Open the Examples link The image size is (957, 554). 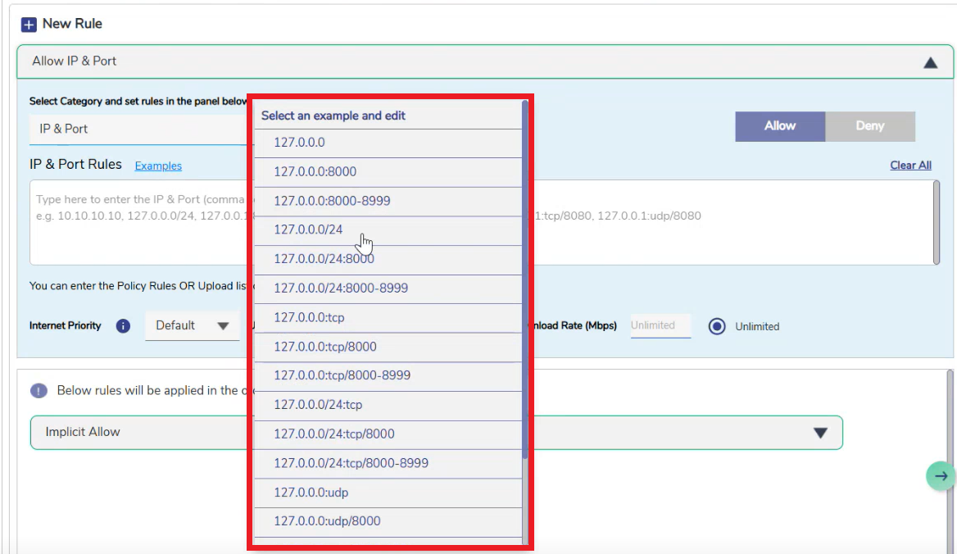coord(158,166)
